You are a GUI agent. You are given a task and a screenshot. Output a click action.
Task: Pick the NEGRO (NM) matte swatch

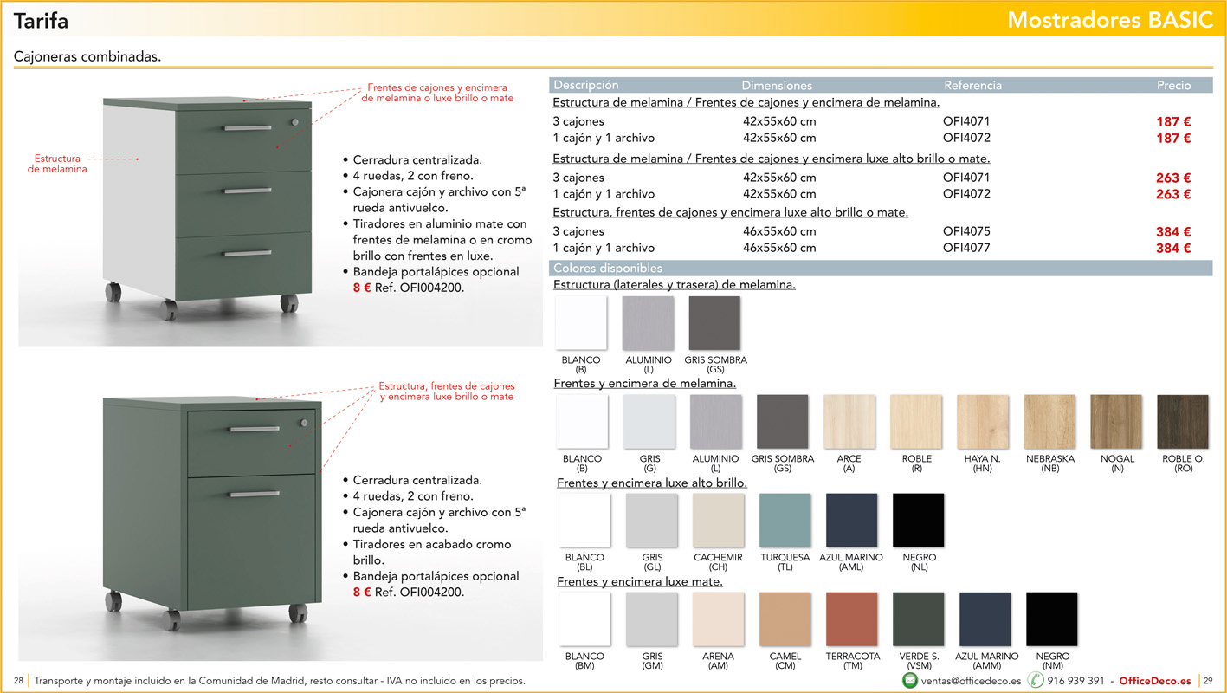coord(1052,619)
